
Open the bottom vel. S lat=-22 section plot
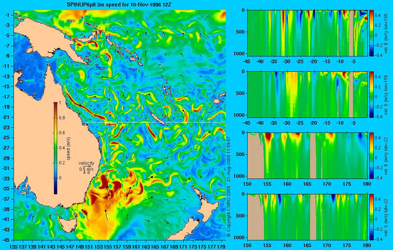click(307, 217)
